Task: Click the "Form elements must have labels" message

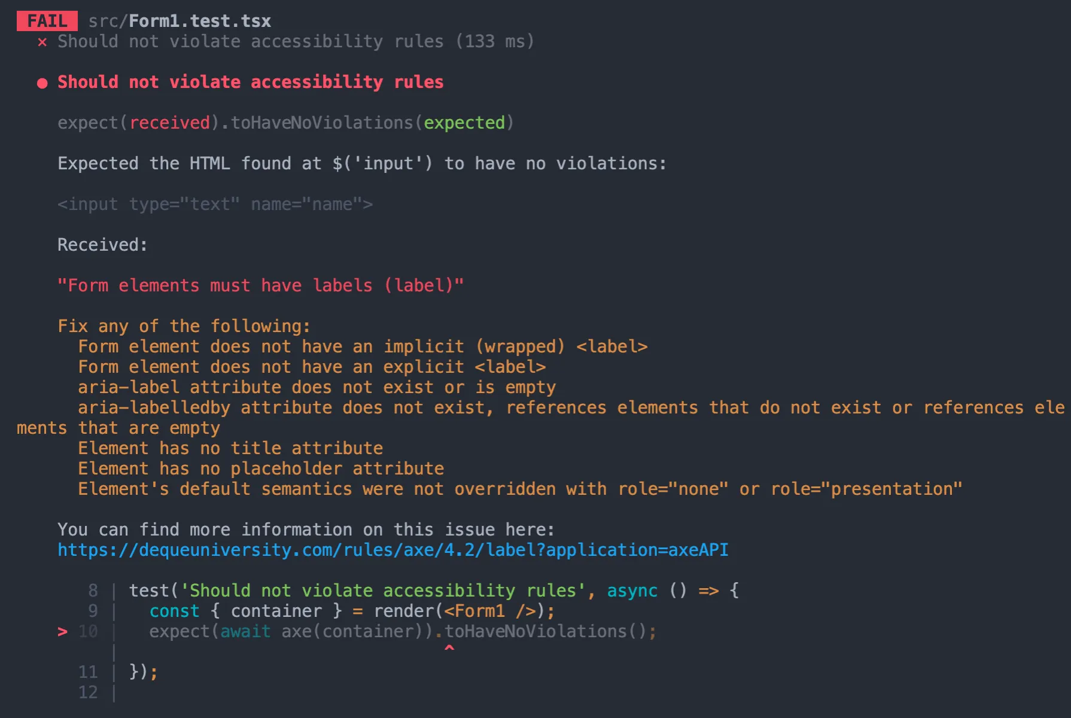Action: tap(260, 285)
